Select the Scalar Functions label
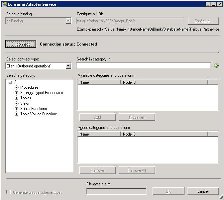Image resolution: width=224 pixels, height=200 pixels. [34, 109]
